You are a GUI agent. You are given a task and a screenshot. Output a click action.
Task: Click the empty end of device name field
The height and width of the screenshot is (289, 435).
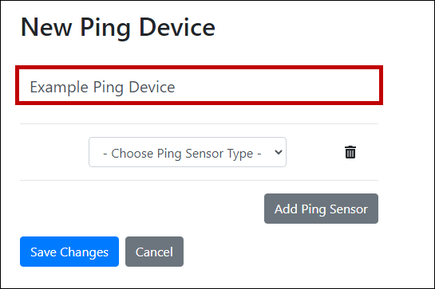(278, 85)
